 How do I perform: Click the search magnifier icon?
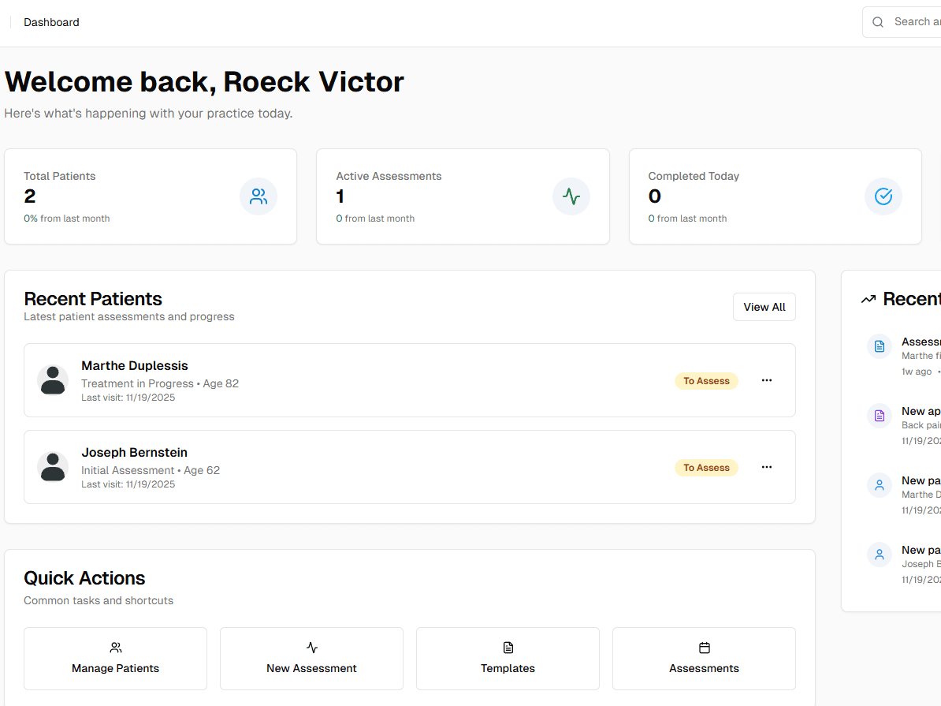pyautogui.click(x=878, y=22)
